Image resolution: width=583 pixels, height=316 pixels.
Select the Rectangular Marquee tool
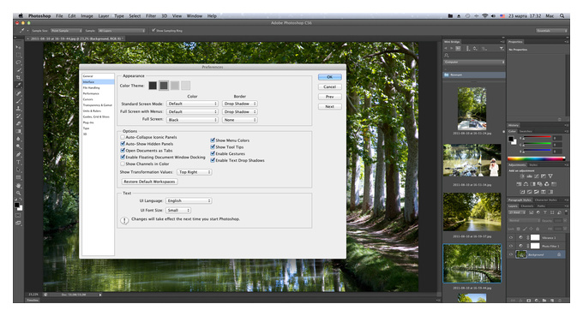tap(18, 55)
